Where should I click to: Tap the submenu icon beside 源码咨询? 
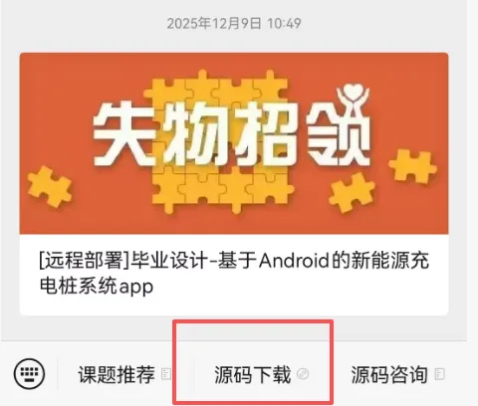point(439,374)
